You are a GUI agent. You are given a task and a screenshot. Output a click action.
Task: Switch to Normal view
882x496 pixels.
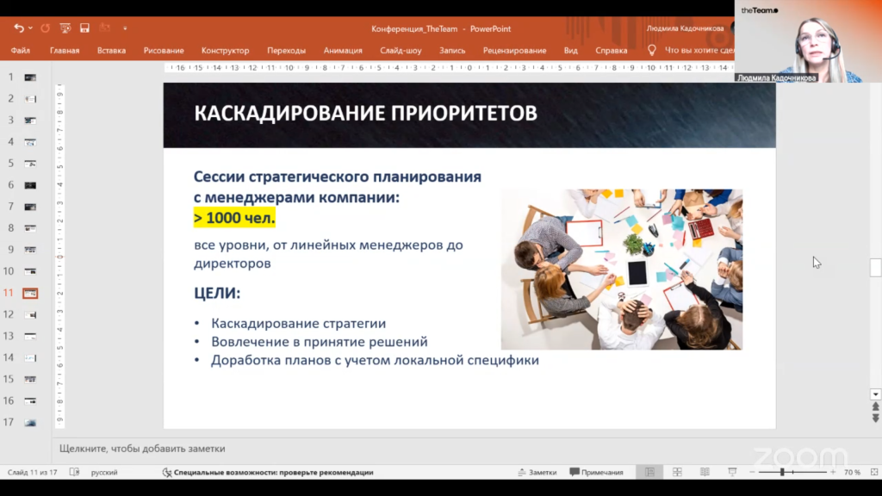tap(649, 473)
